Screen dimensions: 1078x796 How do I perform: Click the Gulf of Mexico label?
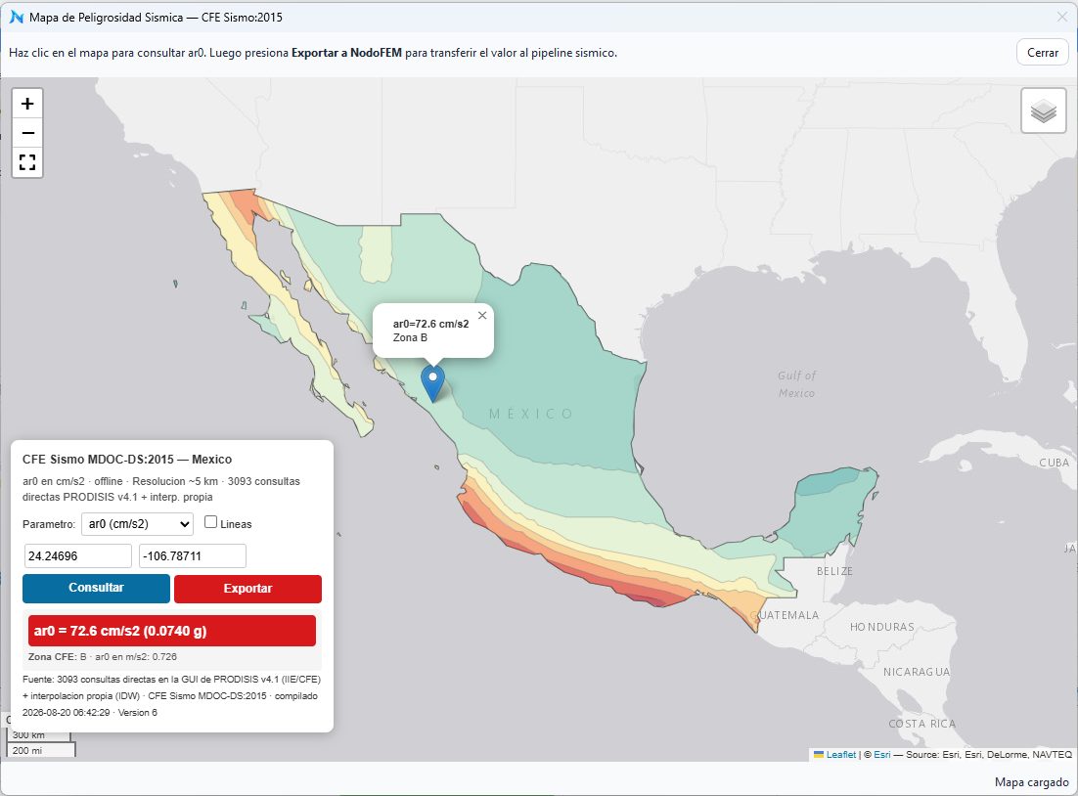[x=797, y=384]
